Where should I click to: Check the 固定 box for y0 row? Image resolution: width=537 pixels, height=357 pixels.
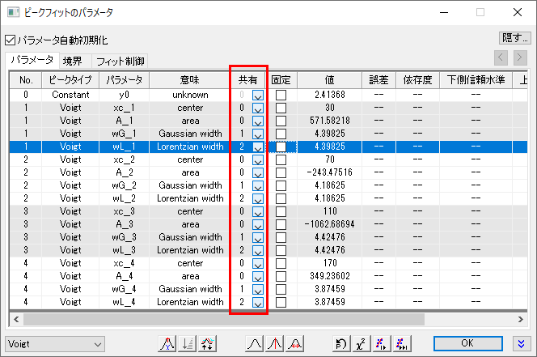(x=281, y=95)
